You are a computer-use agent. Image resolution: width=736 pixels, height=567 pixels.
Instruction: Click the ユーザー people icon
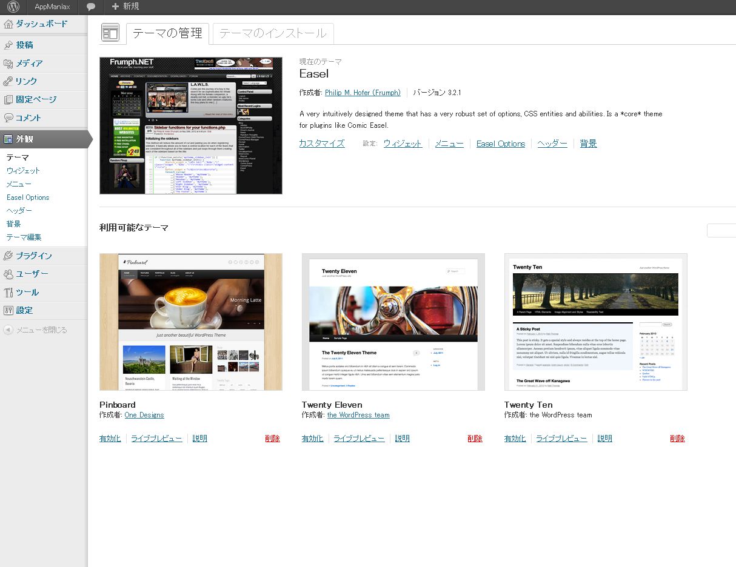(8, 274)
